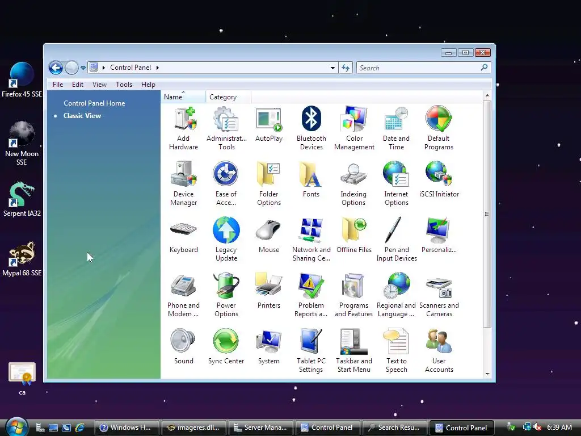Open Folder Options
581x436 pixels.
269,184
